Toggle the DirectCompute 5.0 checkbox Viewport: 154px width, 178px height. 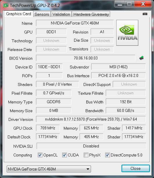click(x=107, y=155)
